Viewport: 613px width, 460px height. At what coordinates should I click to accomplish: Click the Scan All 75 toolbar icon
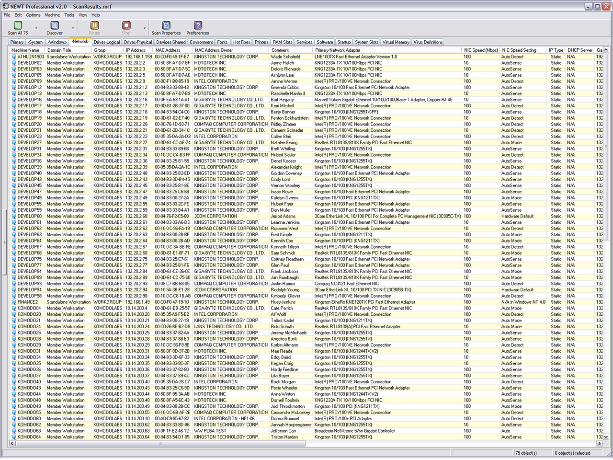18,25
